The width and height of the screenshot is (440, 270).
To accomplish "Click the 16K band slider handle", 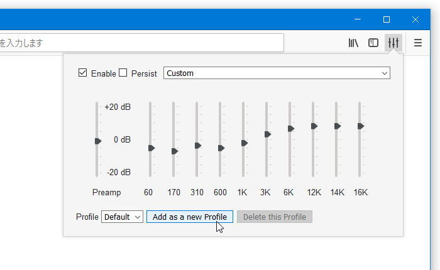I will coord(361,126).
